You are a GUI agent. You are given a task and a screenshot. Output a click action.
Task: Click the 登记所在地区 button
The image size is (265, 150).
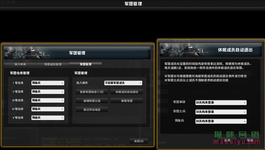[92, 109]
